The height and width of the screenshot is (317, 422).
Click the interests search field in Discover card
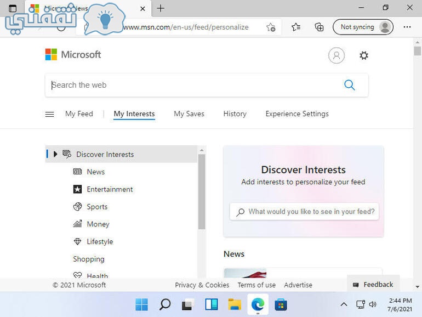[304, 212]
